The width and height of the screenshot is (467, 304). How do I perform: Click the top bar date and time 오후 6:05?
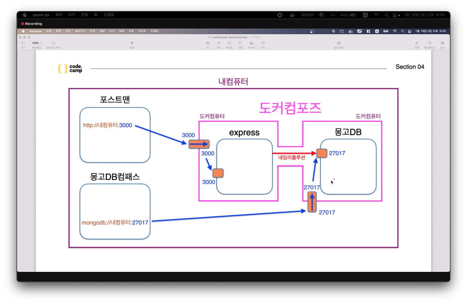click(x=424, y=15)
